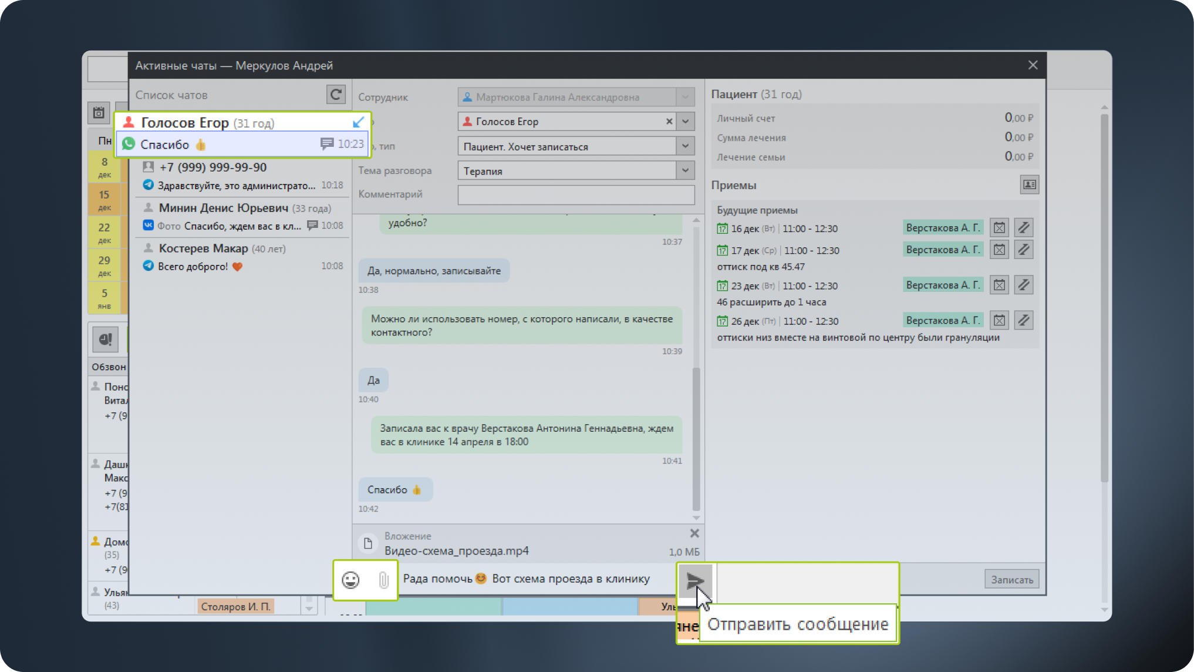Cancel the 26 дек appointment
This screenshot has height=672, width=1194.
pos(999,321)
